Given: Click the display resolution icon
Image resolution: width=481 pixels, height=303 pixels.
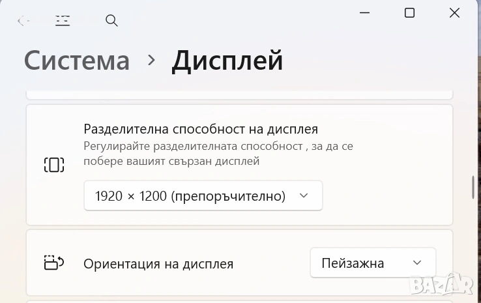Looking at the screenshot, I should (54, 165).
